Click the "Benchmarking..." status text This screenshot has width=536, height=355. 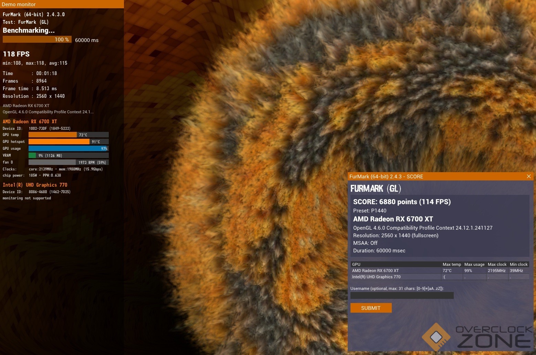[x=29, y=30]
